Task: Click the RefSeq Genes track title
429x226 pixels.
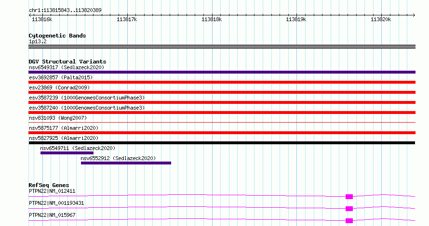Action: (49, 185)
